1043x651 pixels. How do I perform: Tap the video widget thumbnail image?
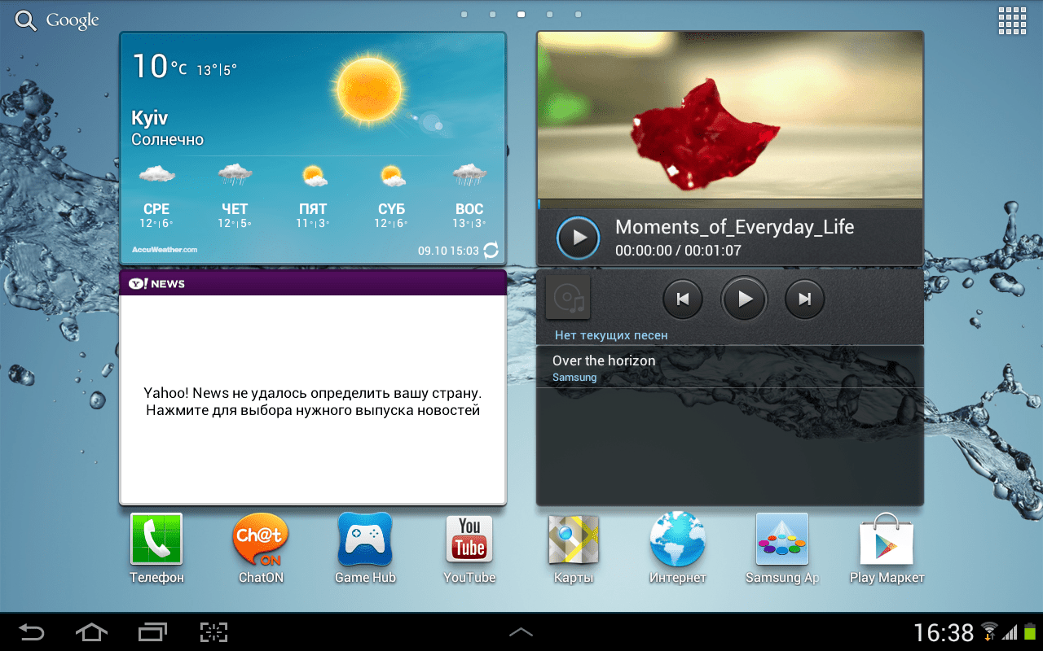(730, 114)
